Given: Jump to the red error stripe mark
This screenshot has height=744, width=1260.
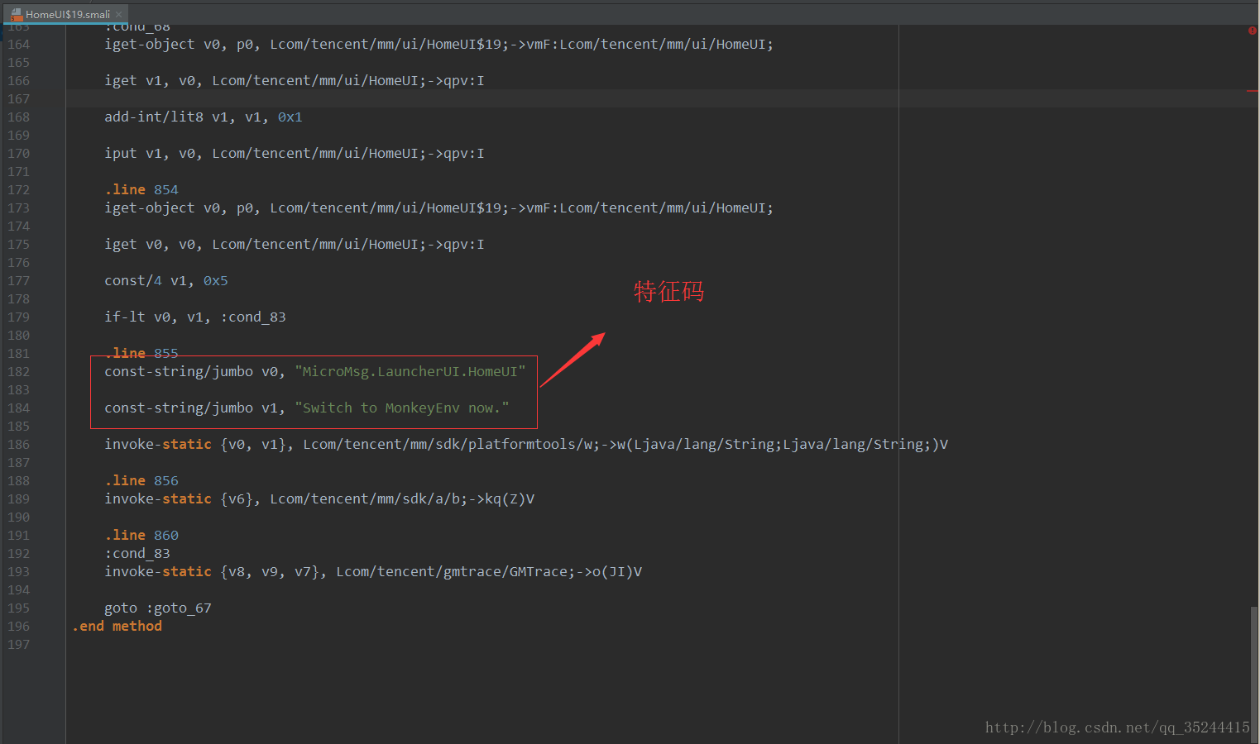Looking at the screenshot, I should click(1252, 91).
